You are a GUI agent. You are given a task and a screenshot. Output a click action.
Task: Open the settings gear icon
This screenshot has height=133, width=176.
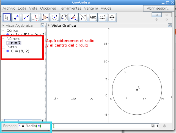(x=167, y=20)
